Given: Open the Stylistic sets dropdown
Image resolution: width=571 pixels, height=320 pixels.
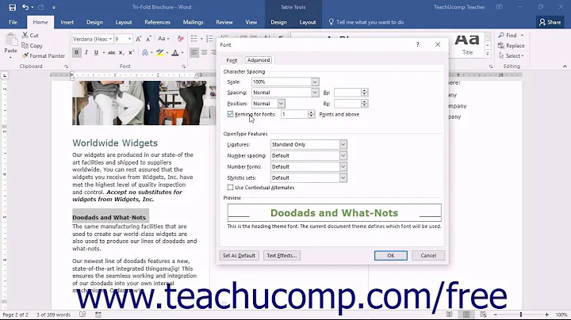Looking at the screenshot, I should click(343, 177).
